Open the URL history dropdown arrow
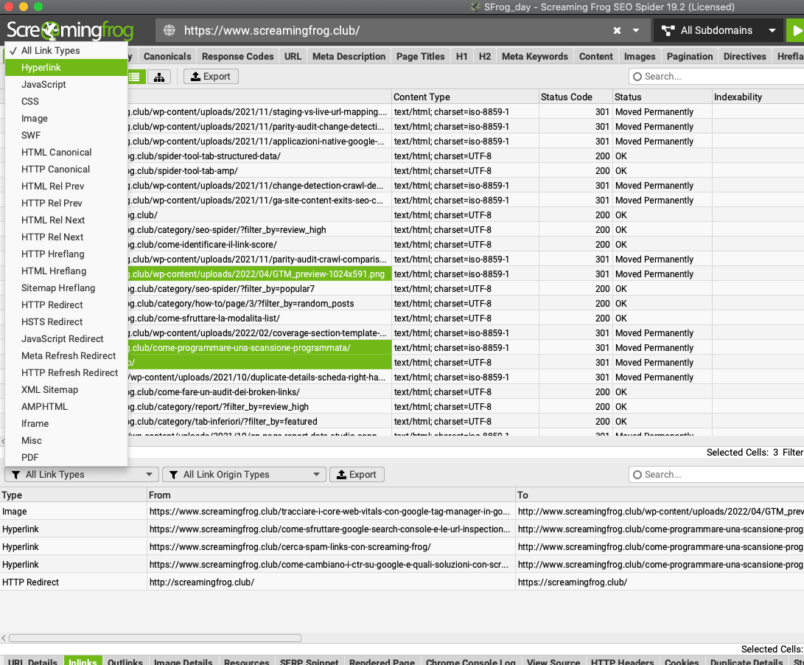 (636, 30)
